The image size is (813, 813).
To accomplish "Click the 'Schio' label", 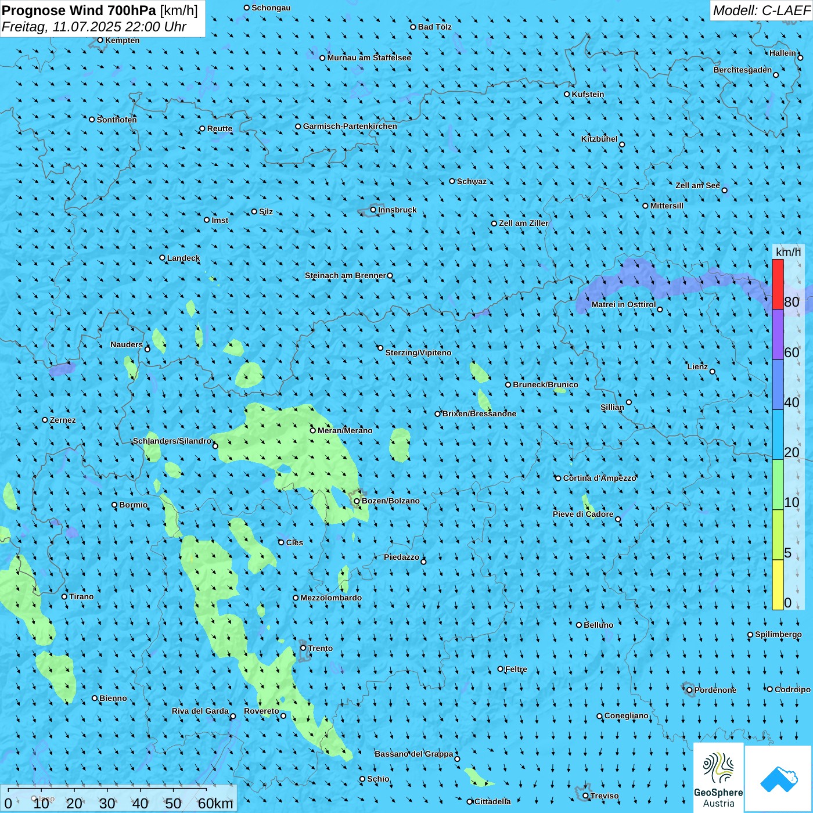I will pos(378,779).
